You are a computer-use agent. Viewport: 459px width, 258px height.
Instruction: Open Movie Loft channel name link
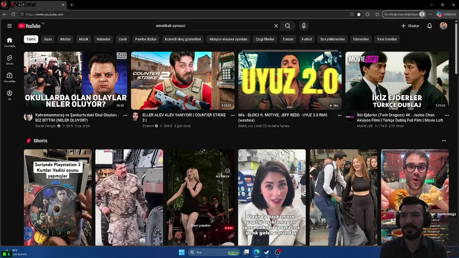click(x=365, y=126)
